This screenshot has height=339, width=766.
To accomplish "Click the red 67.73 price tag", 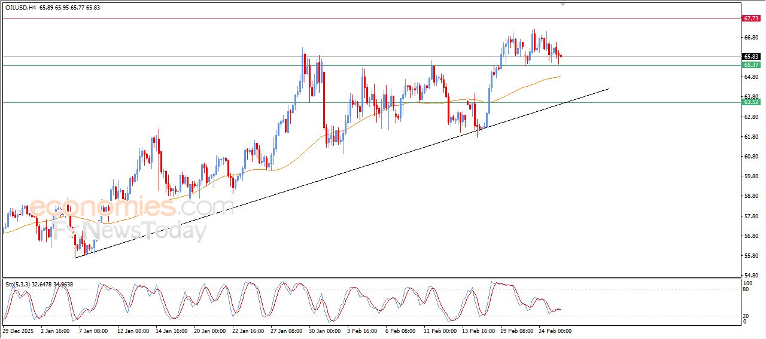I will pyautogui.click(x=751, y=19).
